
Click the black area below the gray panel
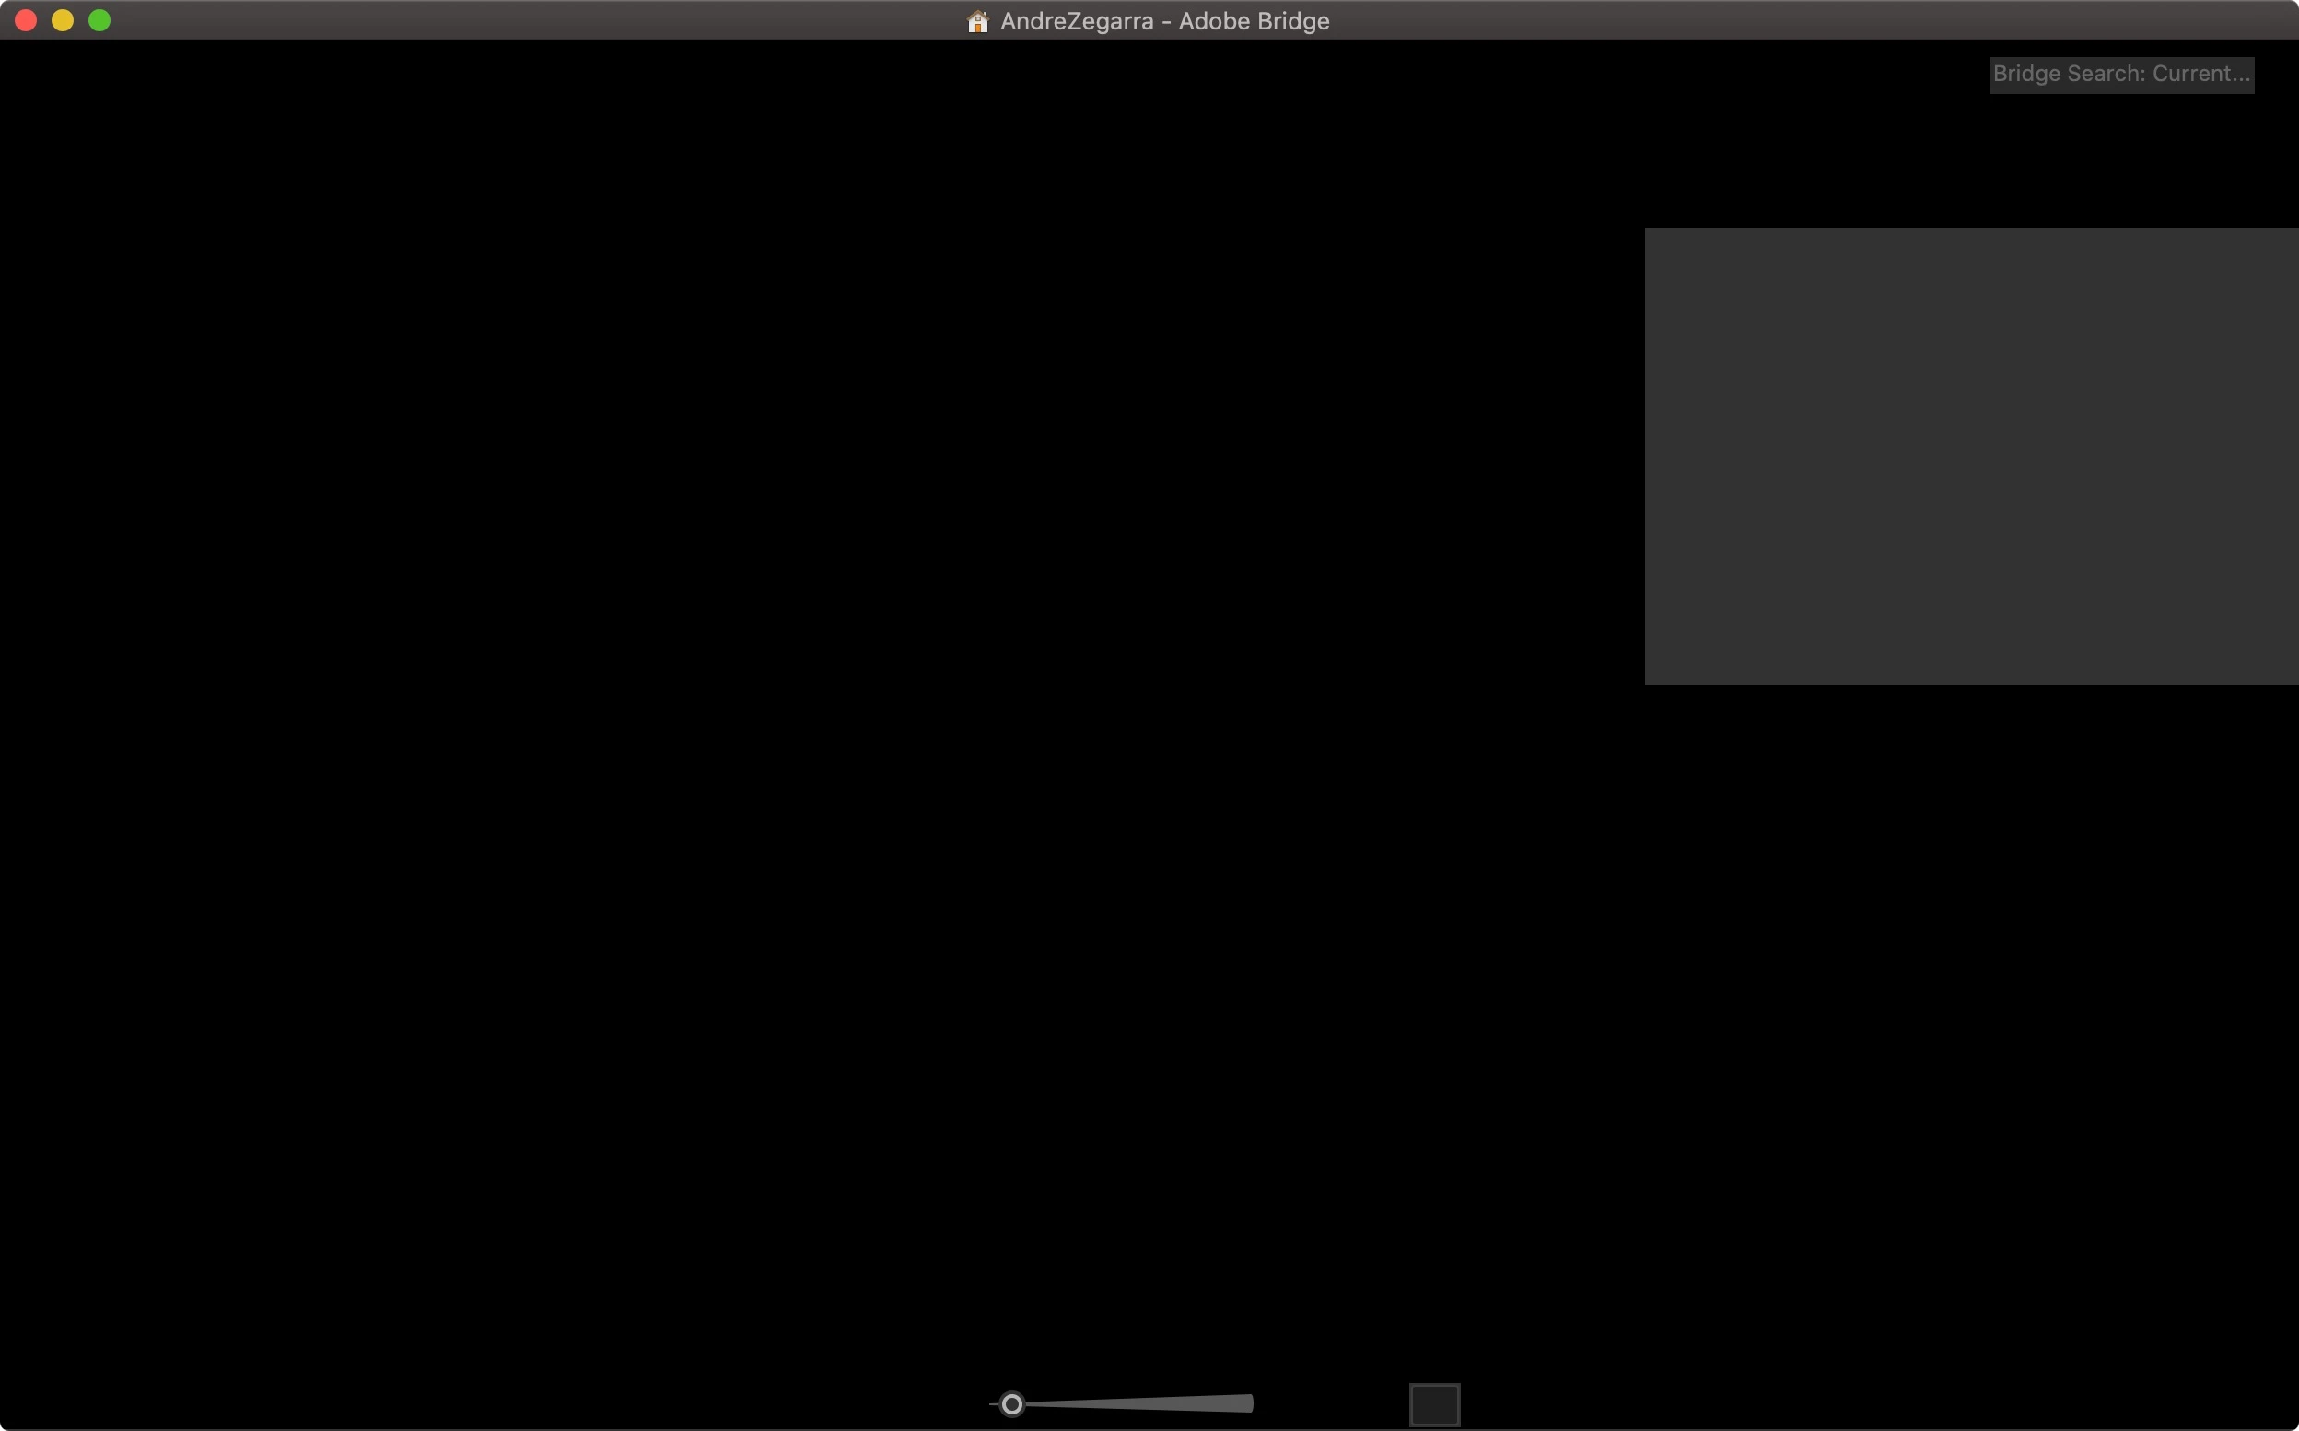tap(1971, 947)
